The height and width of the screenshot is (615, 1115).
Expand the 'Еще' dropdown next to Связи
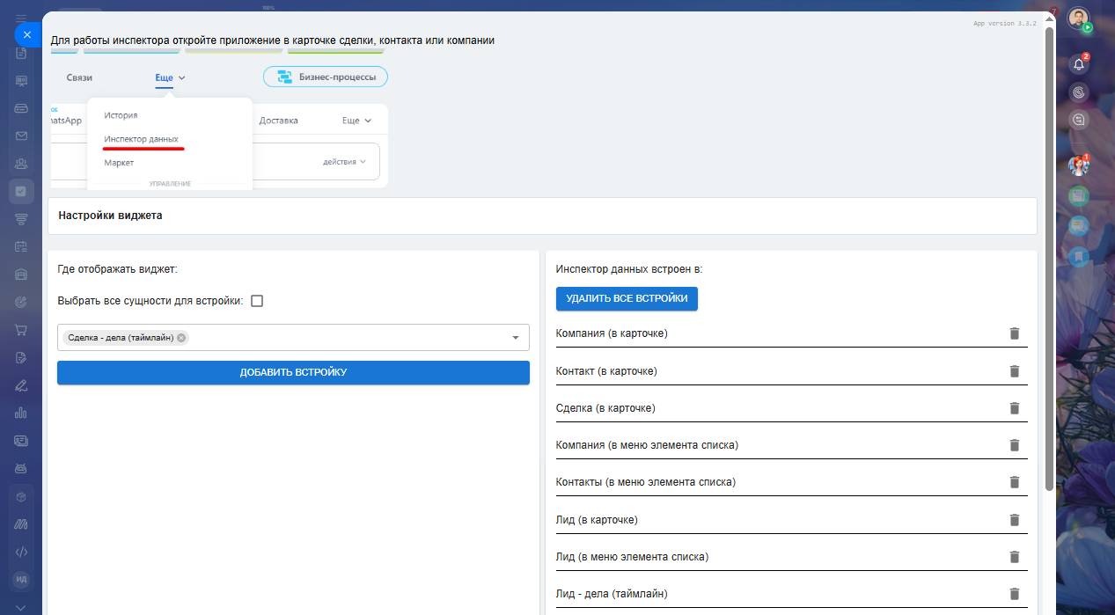click(x=170, y=77)
